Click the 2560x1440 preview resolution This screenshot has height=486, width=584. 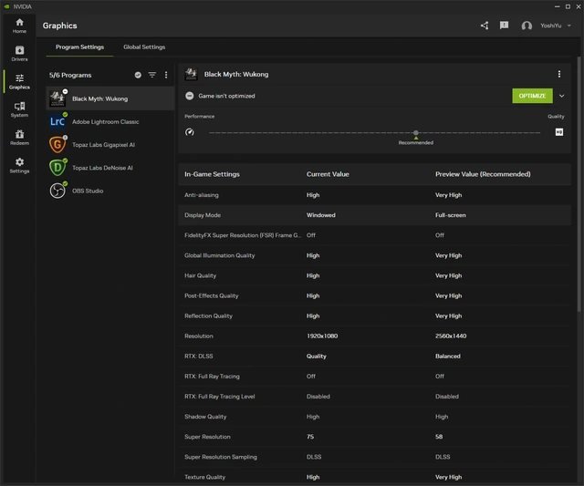tap(451, 336)
